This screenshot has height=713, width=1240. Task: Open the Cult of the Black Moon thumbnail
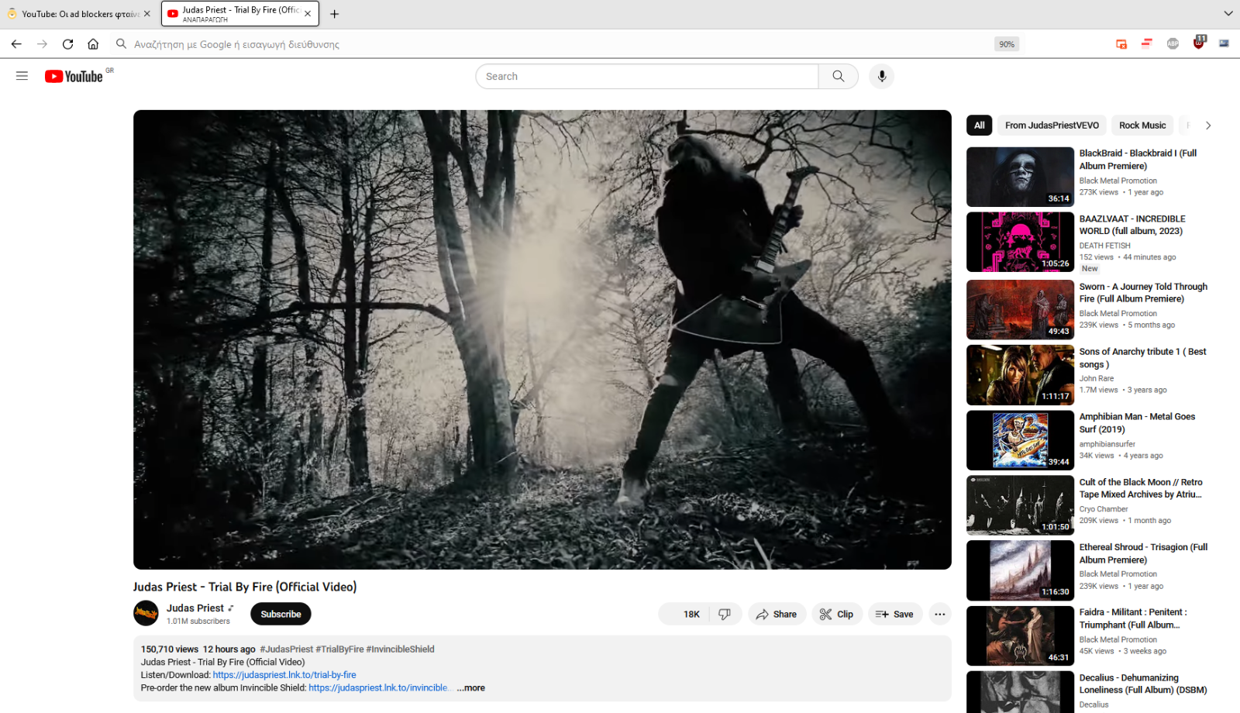1020,505
